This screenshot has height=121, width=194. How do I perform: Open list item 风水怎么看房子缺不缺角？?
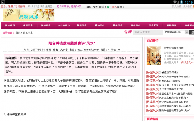pos(173,98)
